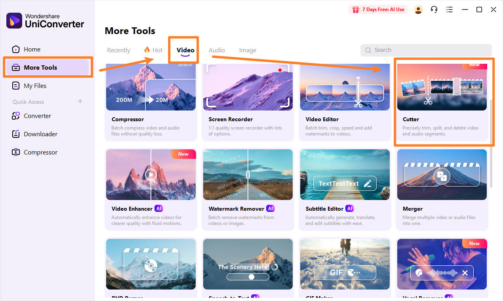Click the Merger title text

coord(412,209)
